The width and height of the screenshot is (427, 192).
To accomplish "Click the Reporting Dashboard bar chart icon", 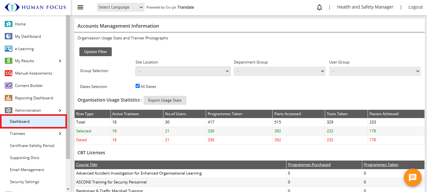I will point(9,98).
